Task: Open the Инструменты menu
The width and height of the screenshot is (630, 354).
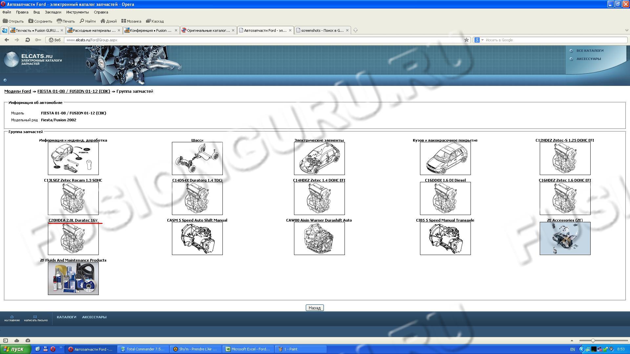Action: (x=77, y=12)
